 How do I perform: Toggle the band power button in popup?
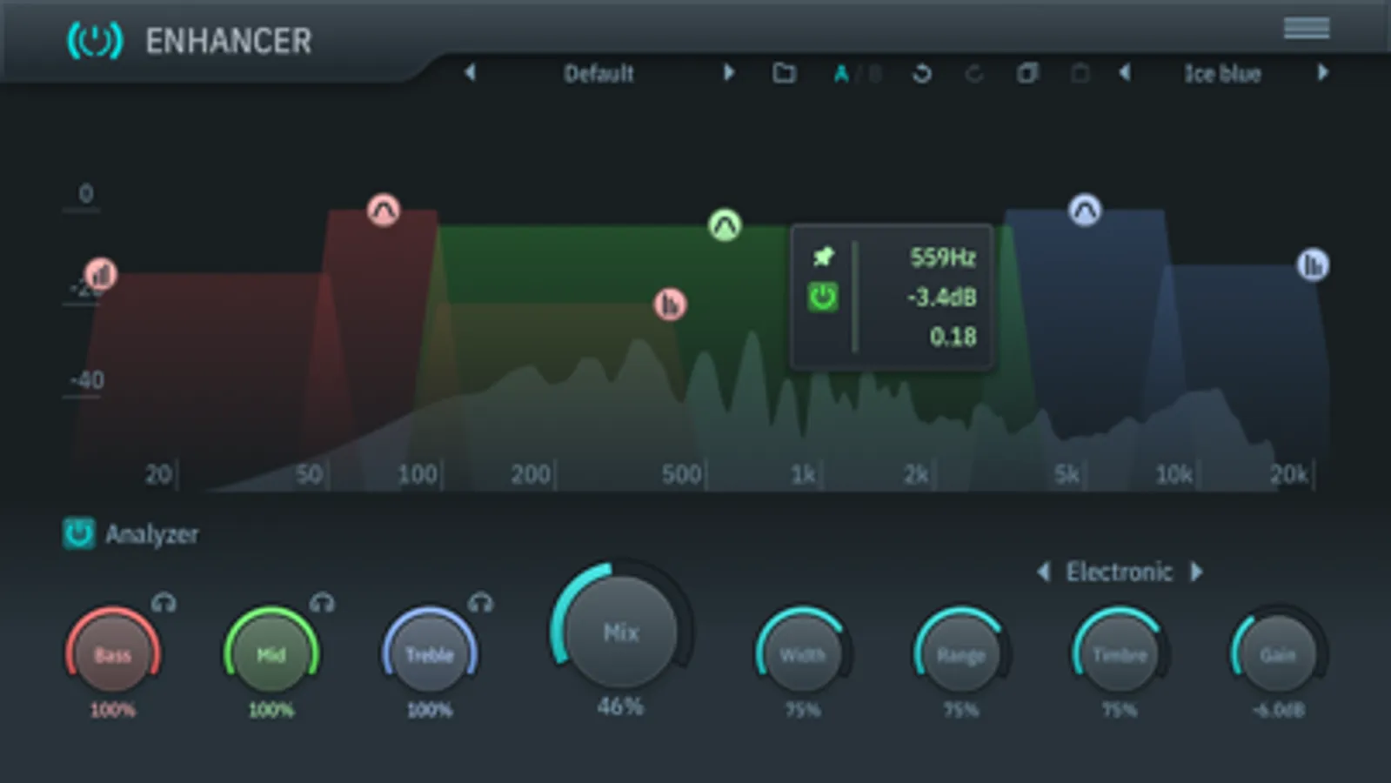click(x=823, y=297)
